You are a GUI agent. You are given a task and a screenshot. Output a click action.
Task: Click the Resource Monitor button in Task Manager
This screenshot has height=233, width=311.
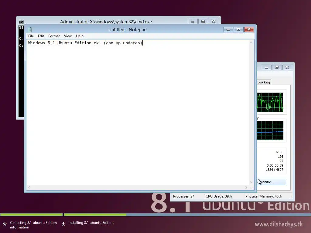[x=272, y=182]
